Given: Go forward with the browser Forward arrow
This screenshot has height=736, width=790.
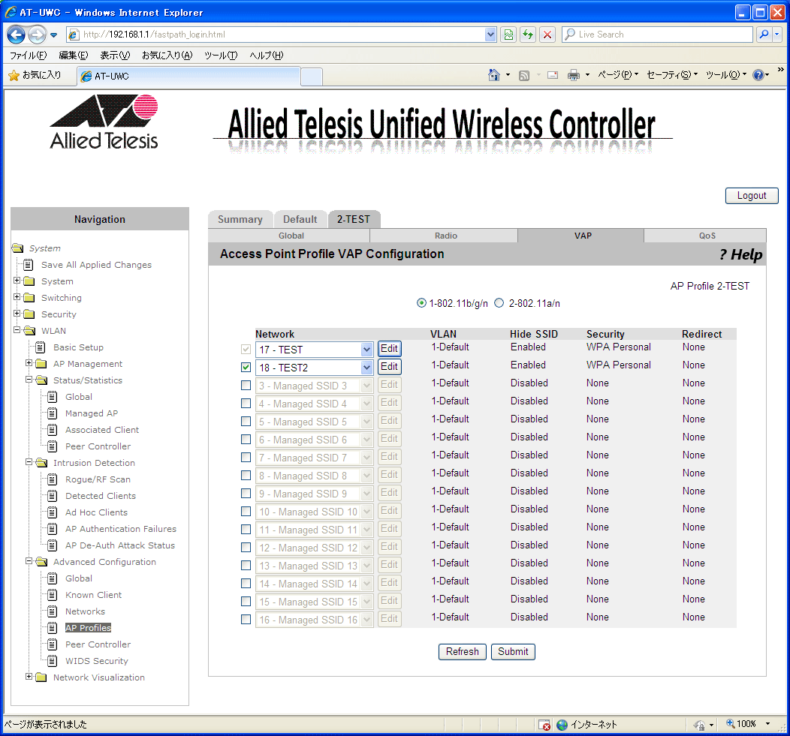Looking at the screenshot, I should pos(37,35).
